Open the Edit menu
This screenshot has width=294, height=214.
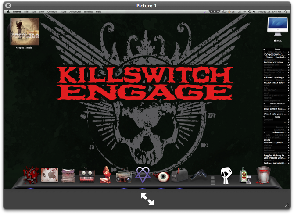click(33, 11)
